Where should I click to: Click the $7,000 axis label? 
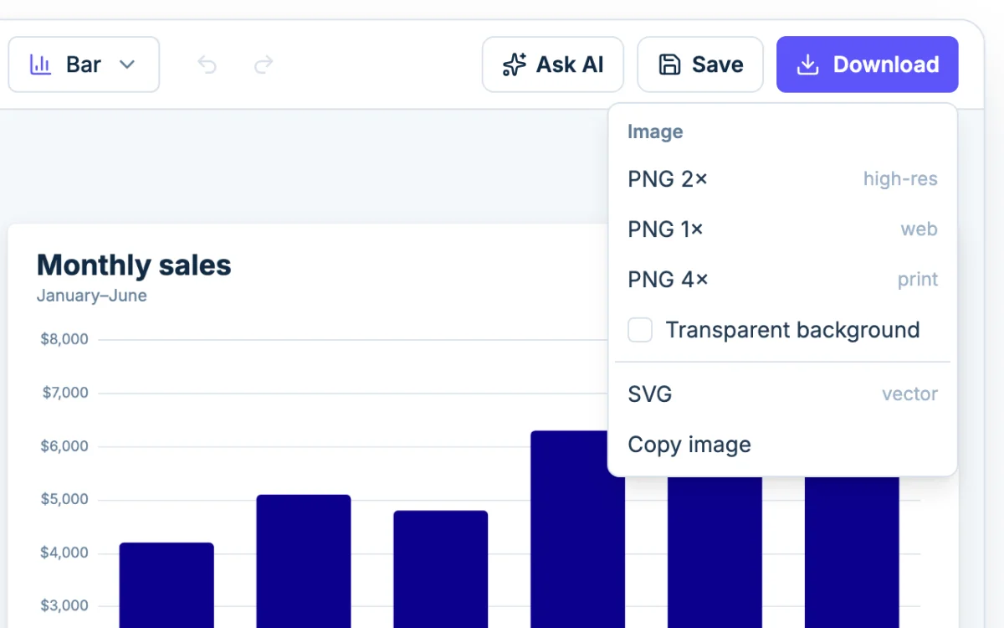(x=64, y=393)
